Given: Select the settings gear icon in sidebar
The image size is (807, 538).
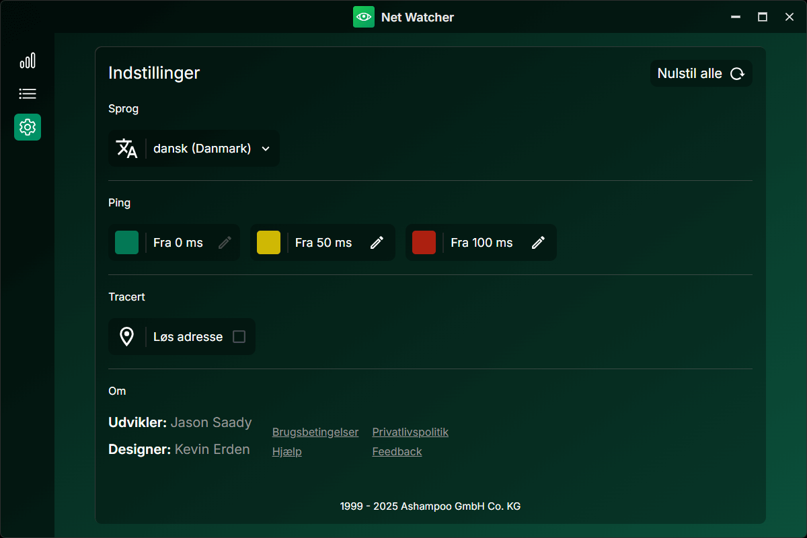Looking at the screenshot, I should point(28,126).
